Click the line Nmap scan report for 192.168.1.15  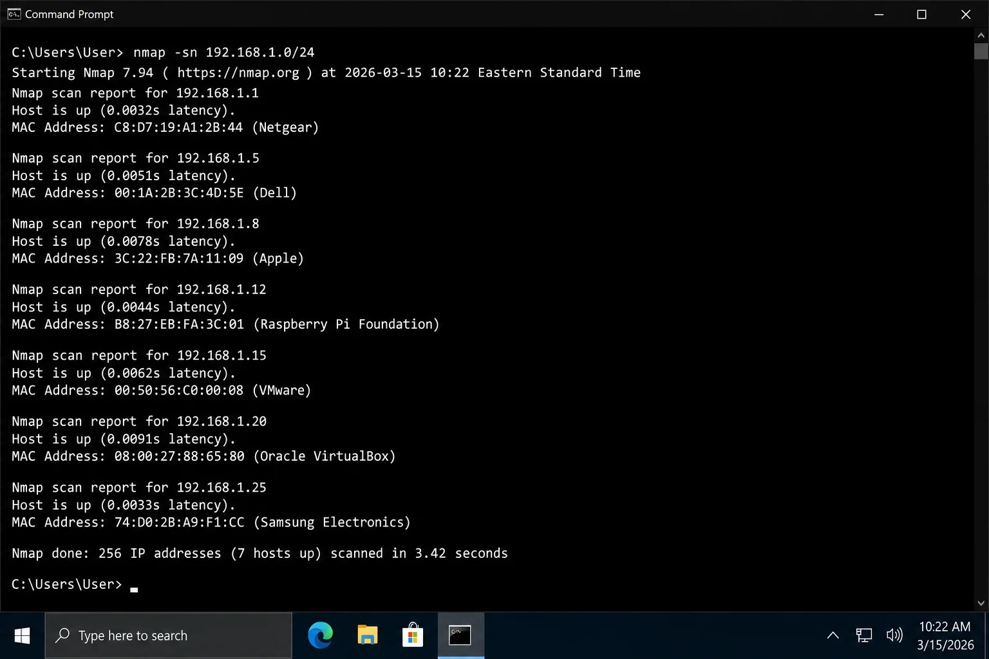click(x=139, y=356)
